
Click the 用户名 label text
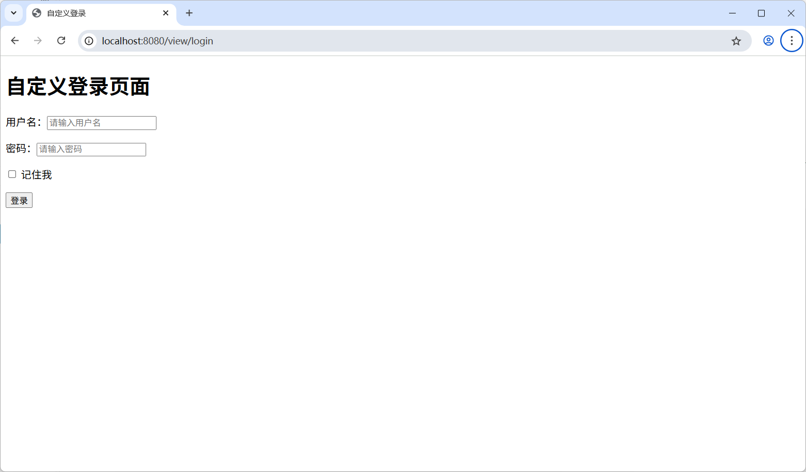(x=24, y=122)
